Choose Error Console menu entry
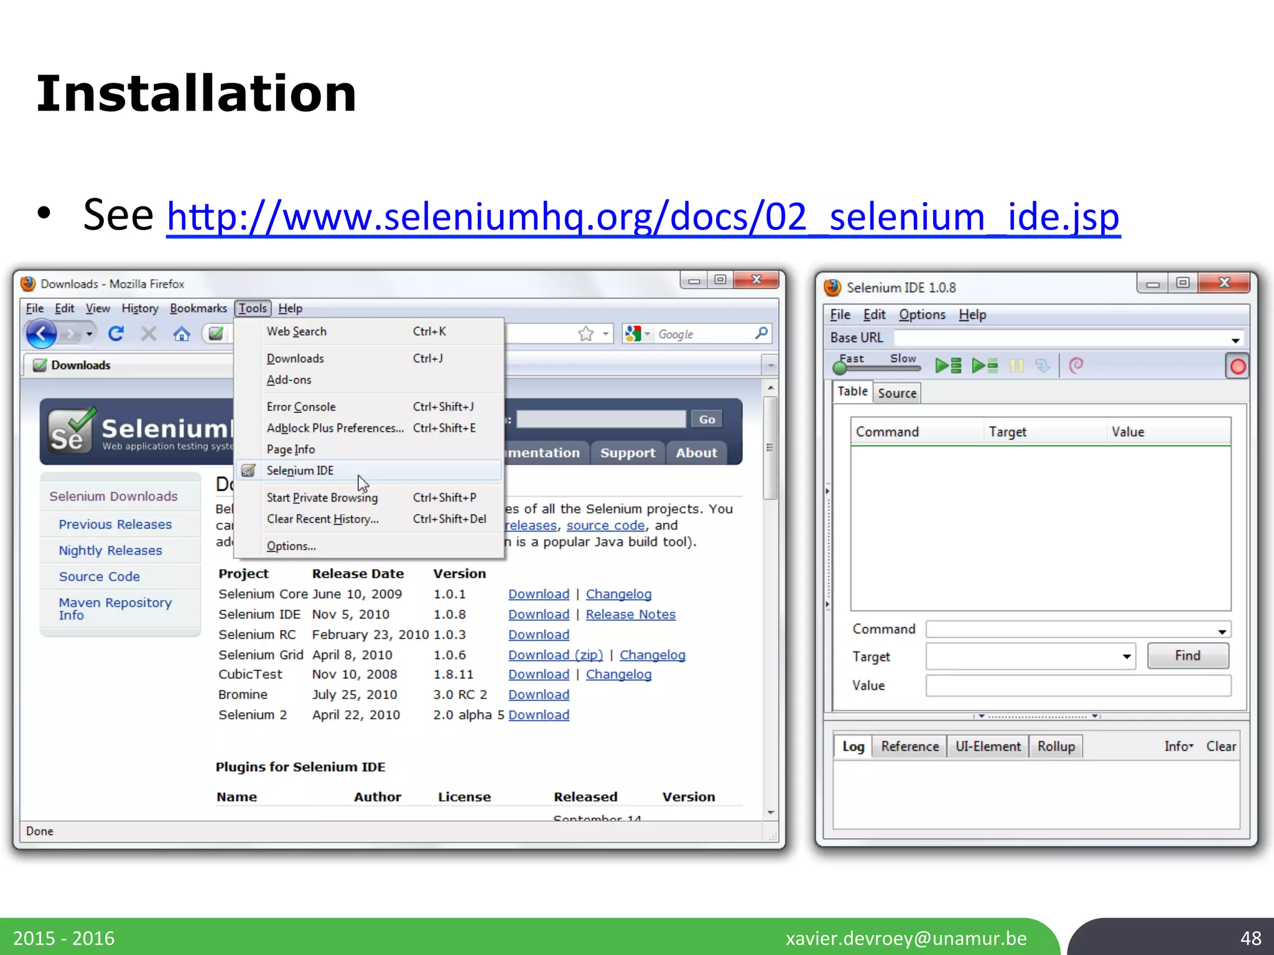This screenshot has width=1274, height=955. point(369,407)
